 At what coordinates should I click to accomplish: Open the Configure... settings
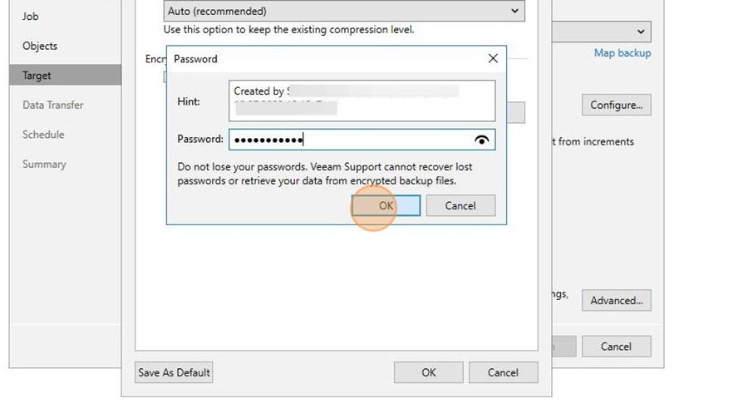pos(617,105)
